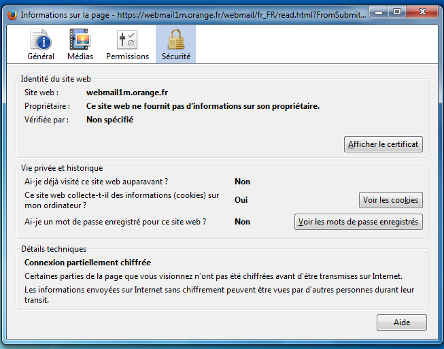Click 'Non' beside already-visited question
Viewport: 444px width, 349px height.
point(242,182)
